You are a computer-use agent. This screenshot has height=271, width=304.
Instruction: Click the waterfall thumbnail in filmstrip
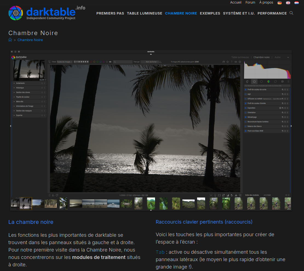pyautogui.click(x=164, y=204)
